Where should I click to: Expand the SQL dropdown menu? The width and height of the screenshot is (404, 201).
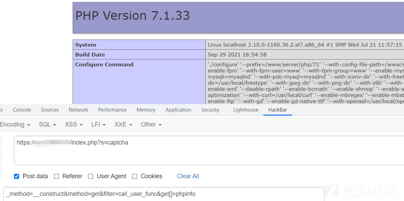(x=48, y=125)
